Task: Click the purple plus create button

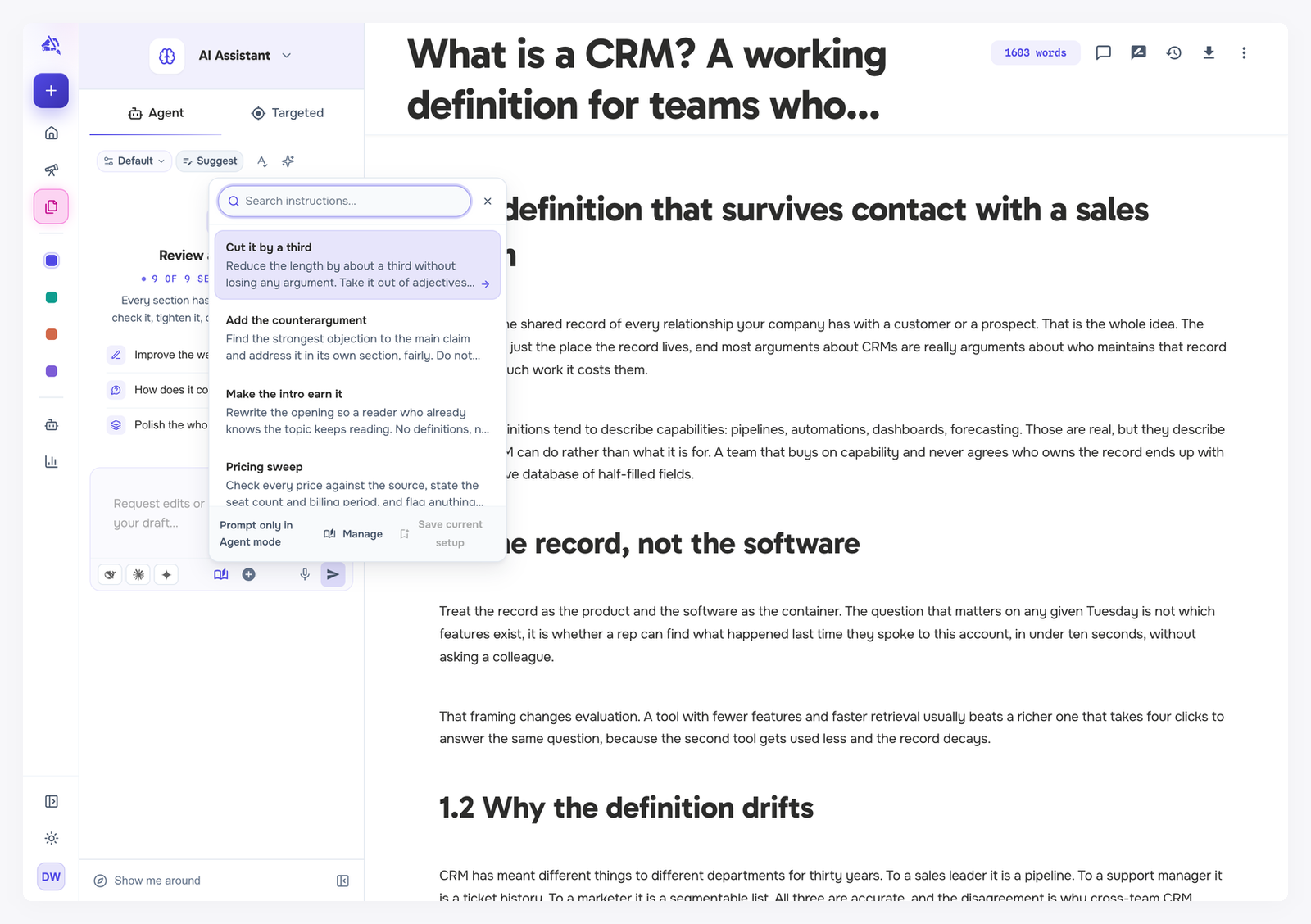Action: pos(51,91)
